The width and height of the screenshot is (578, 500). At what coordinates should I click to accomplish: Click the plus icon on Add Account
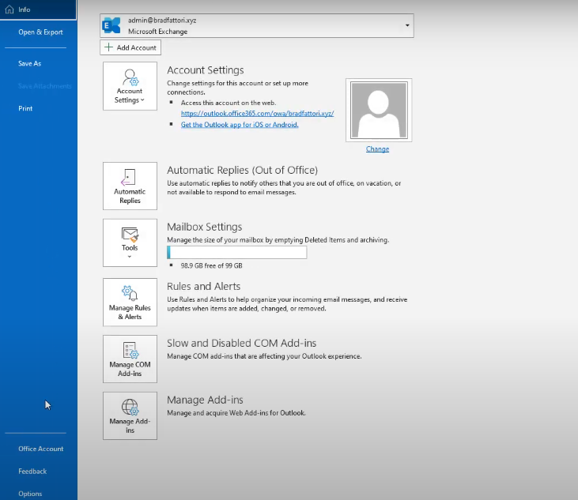(109, 47)
